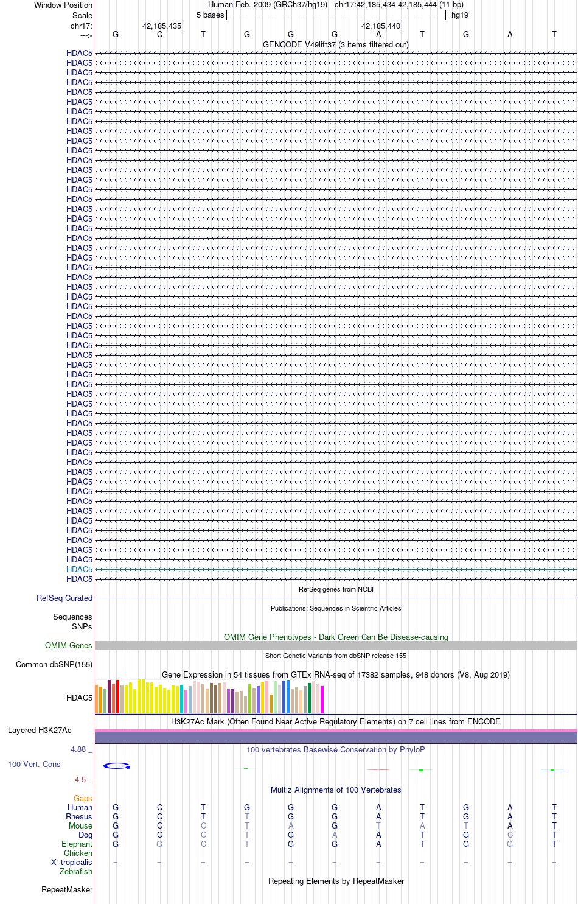Click the C base in Human alignment row
The image size is (578, 904).
click(x=159, y=807)
